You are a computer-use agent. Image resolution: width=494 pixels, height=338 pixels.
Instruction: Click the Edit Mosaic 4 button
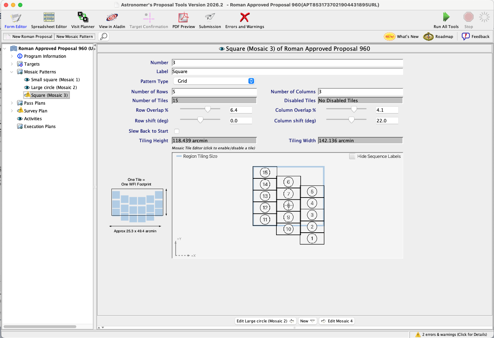(x=337, y=321)
